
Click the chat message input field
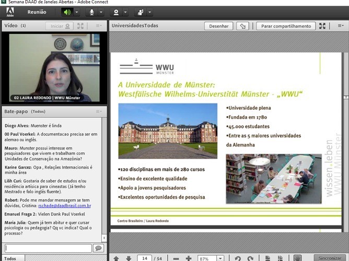coord(48,248)
